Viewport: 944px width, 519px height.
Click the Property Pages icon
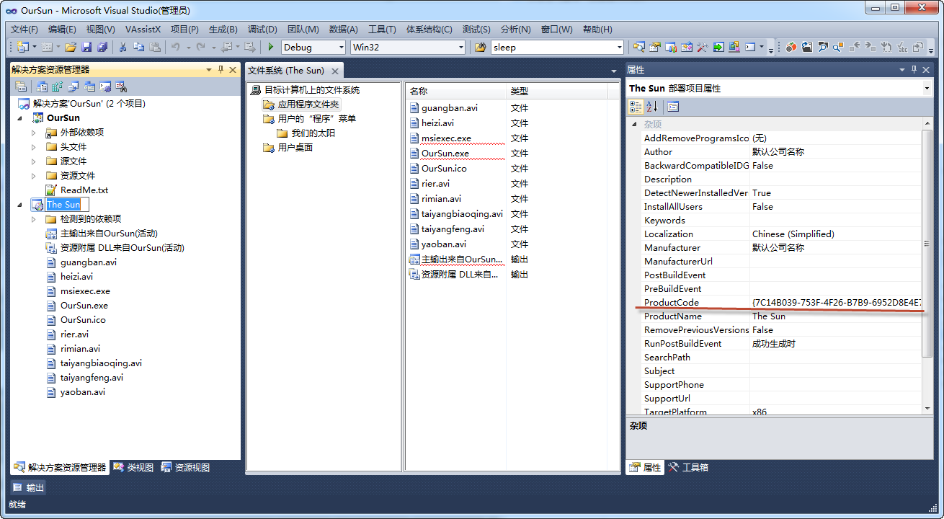point(672,107)
